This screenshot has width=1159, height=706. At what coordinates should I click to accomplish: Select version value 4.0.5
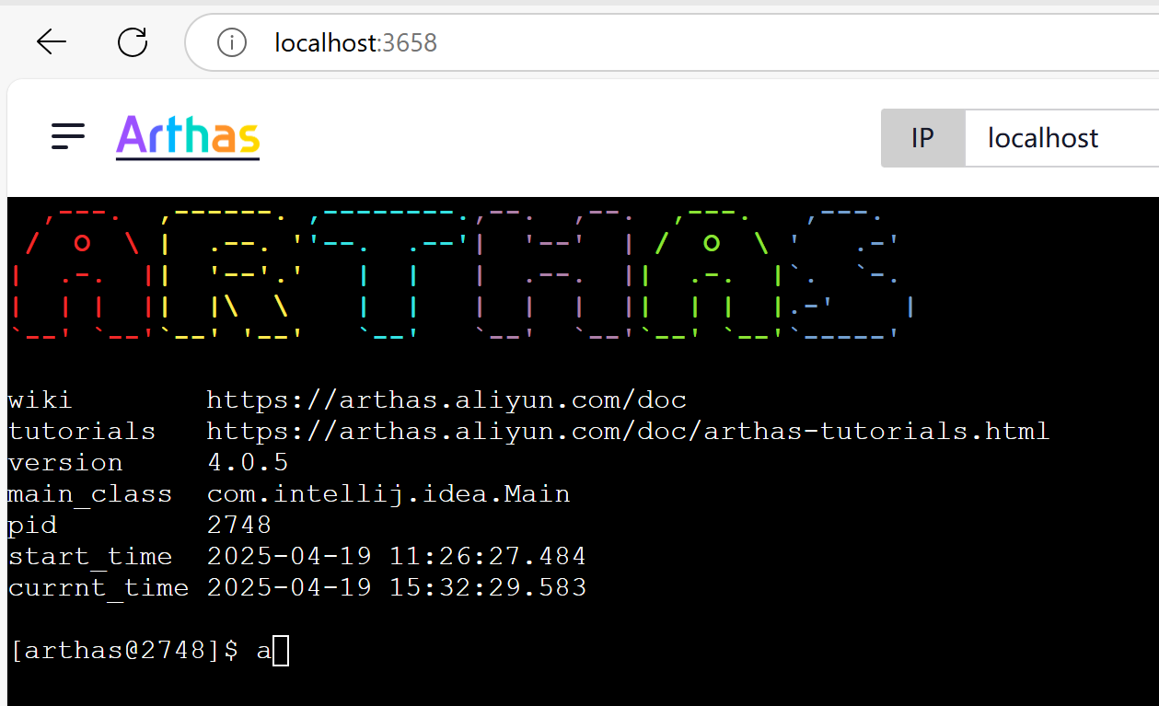[248, 462]
